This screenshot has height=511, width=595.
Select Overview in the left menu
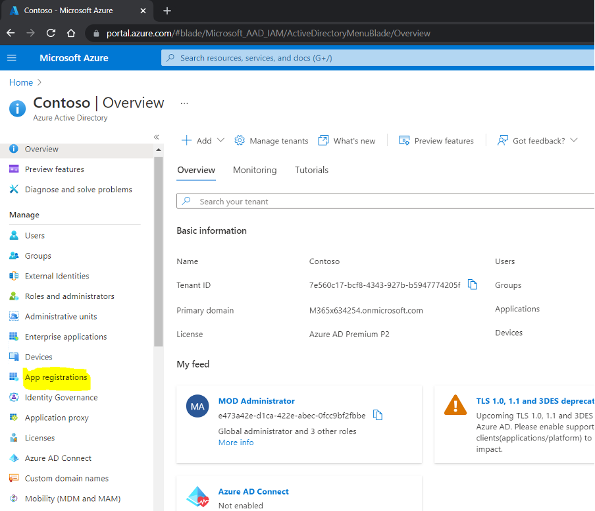click(x=76, y=149)
